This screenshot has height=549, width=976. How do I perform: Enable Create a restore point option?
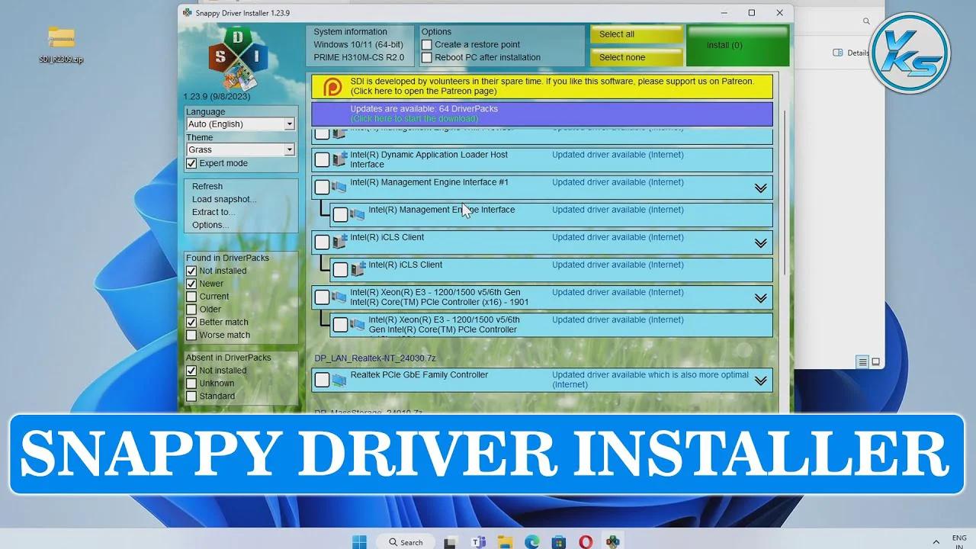(x=427, y=44)
